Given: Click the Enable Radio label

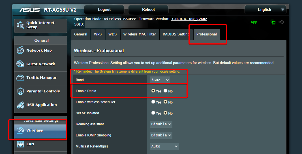Looking at the screenshot, I should point(86,91).
